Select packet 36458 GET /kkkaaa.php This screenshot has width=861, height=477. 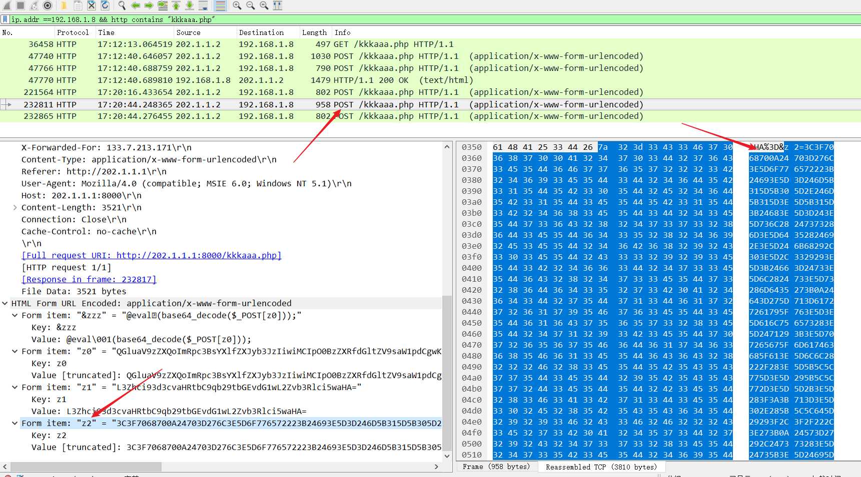(x=430, y=44)
